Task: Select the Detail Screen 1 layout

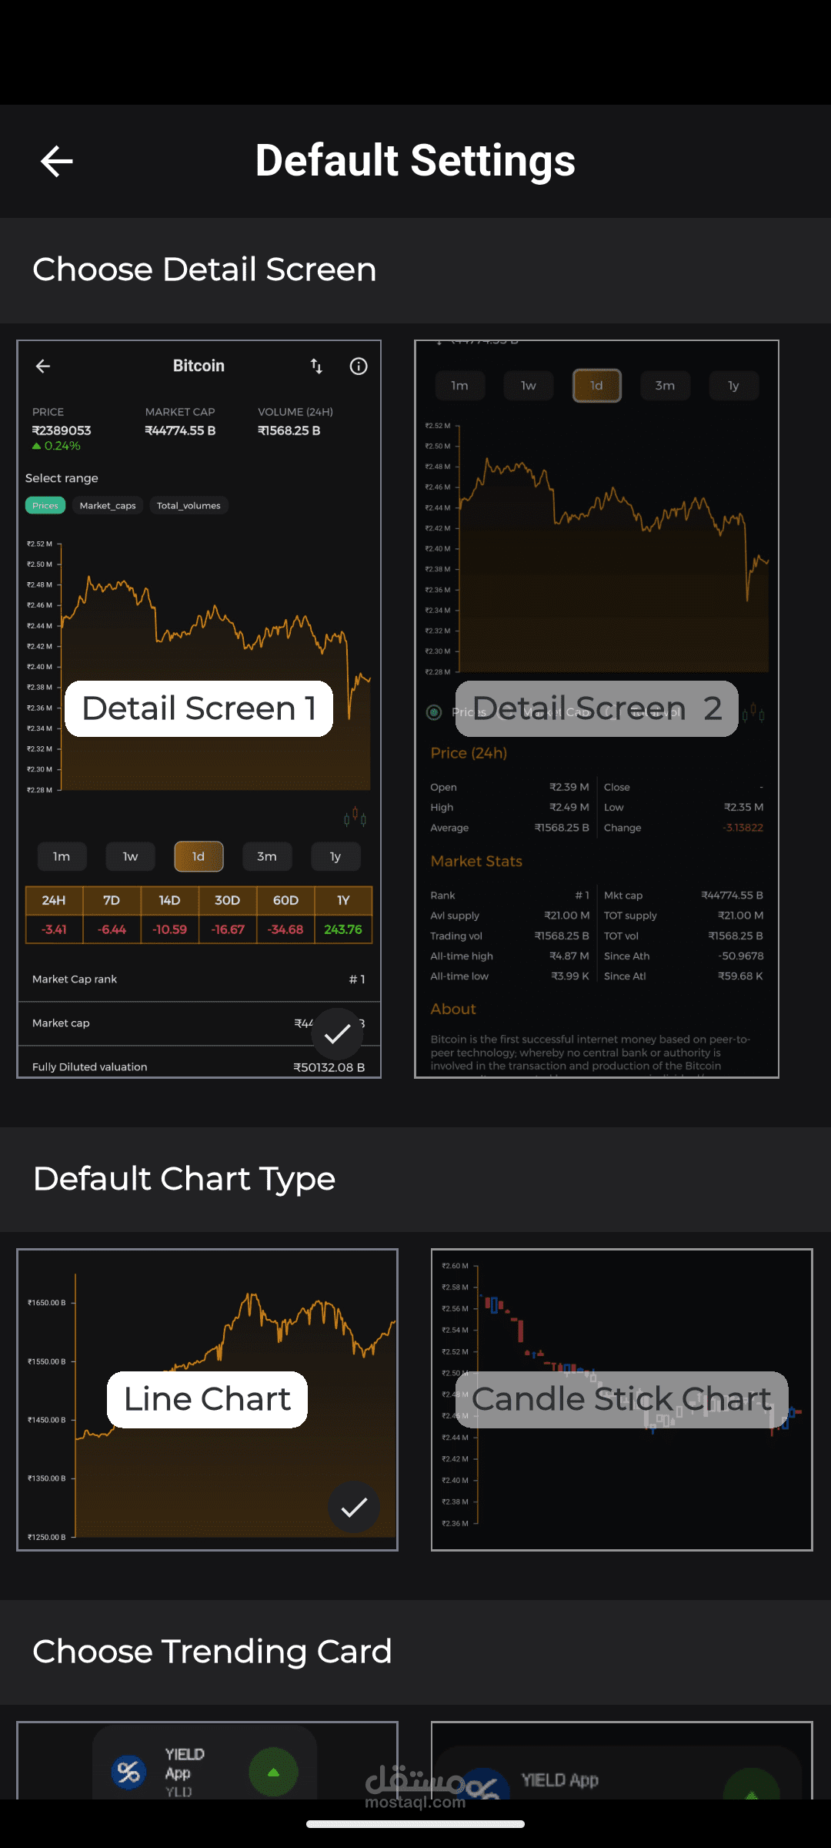Action: coord(199,708)
